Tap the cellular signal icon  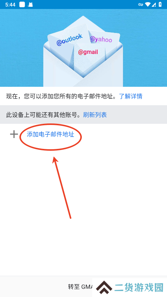(154, 4)
